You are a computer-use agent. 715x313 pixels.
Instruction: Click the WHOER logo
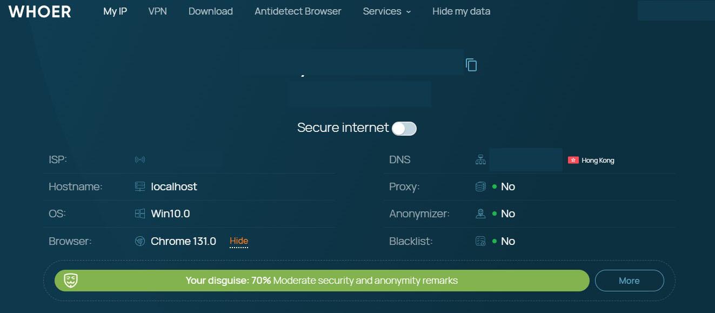[40, 11]
